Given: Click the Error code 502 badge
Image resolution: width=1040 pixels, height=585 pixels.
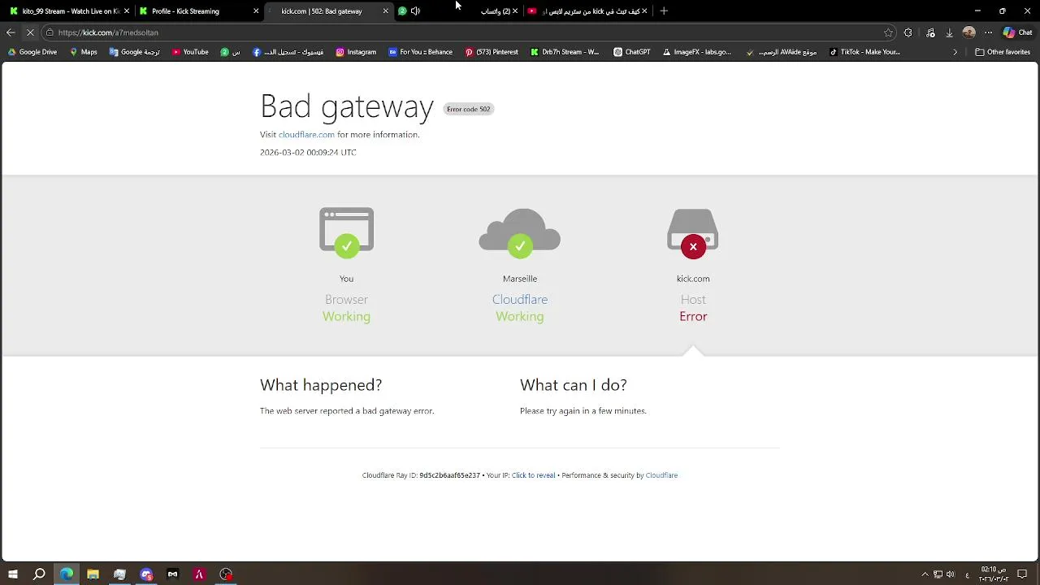Looking at the screenshot, I should coord(469,109).
